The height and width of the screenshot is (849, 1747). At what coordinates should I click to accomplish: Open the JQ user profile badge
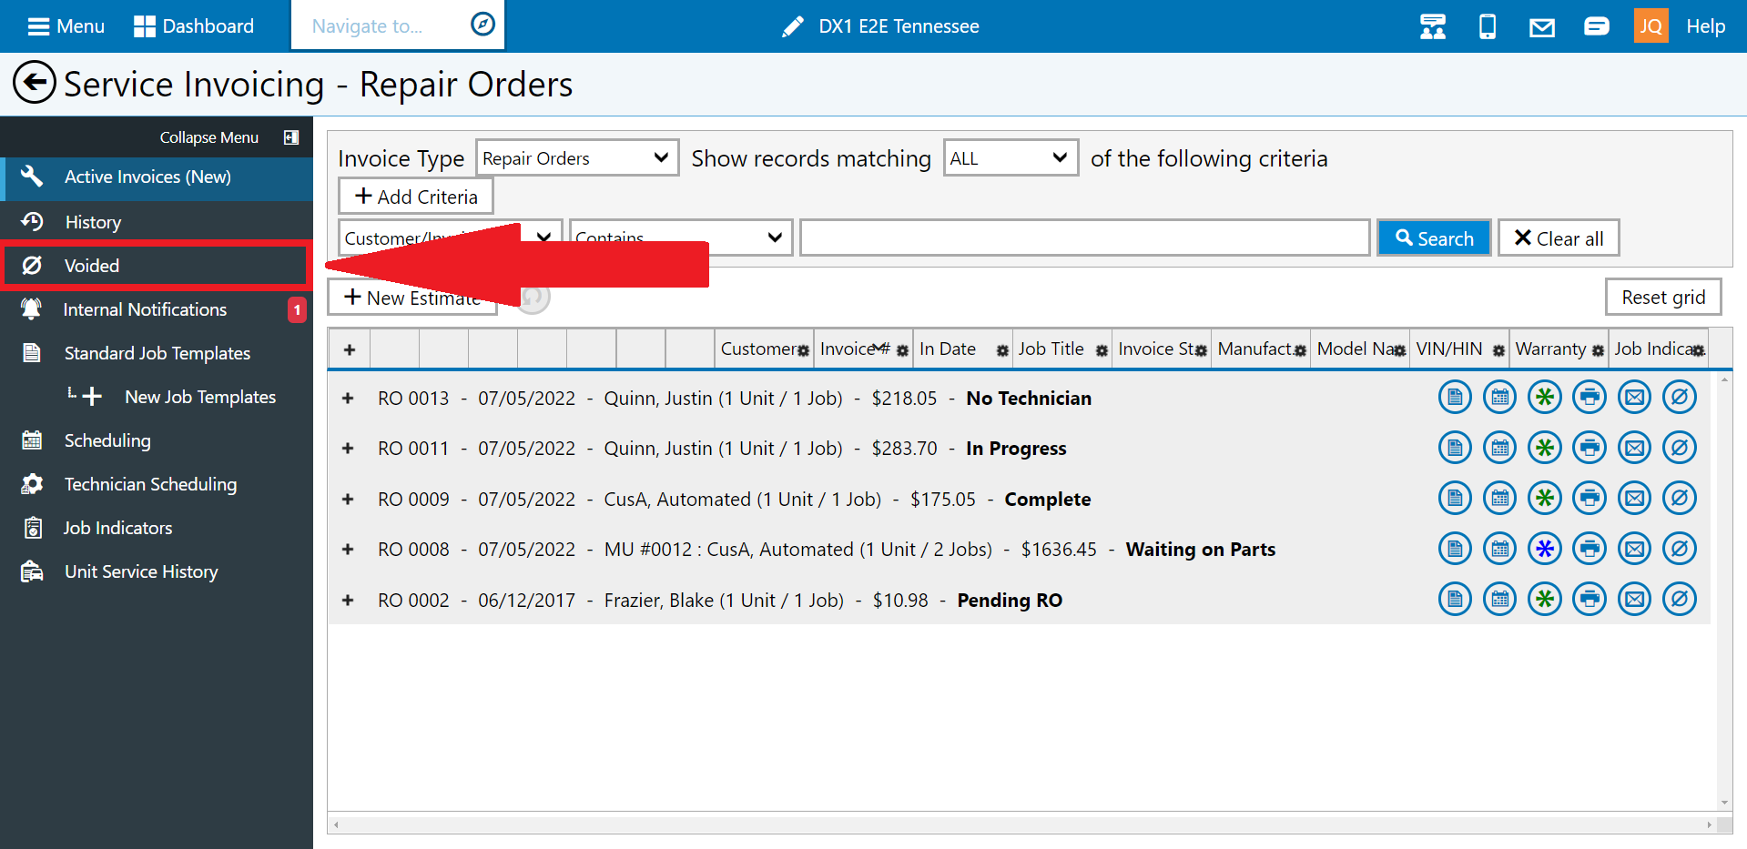point(1651,26)
